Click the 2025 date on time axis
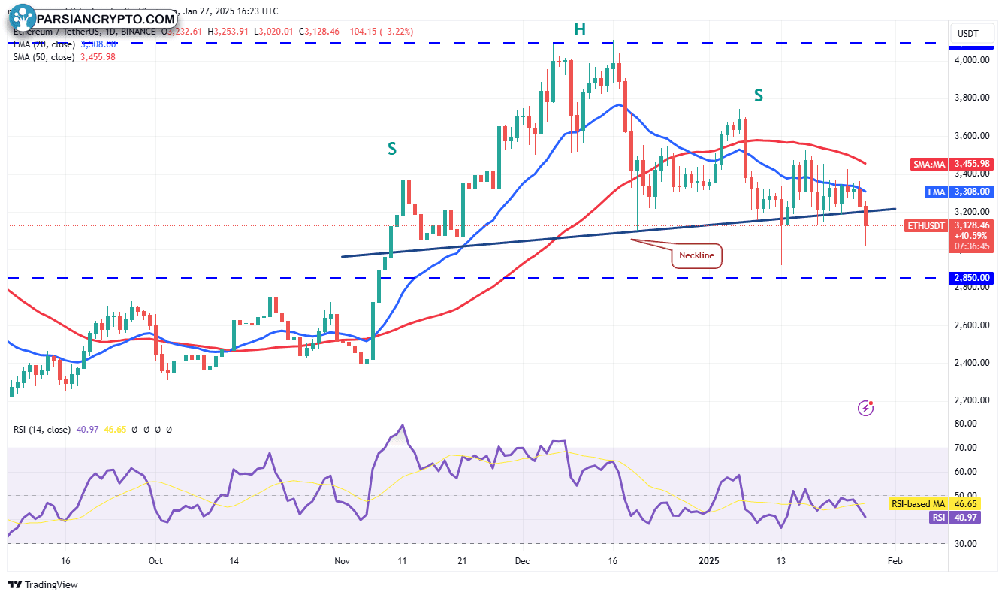This screenshot has width=1005, height=598. pos(710,560)
